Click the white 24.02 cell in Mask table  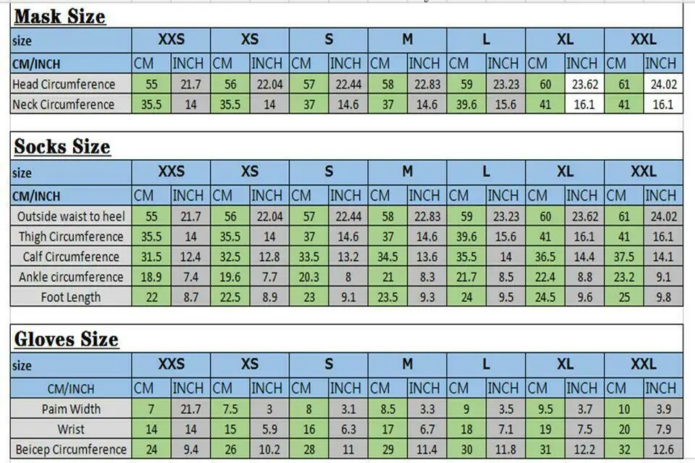[664, 84]
